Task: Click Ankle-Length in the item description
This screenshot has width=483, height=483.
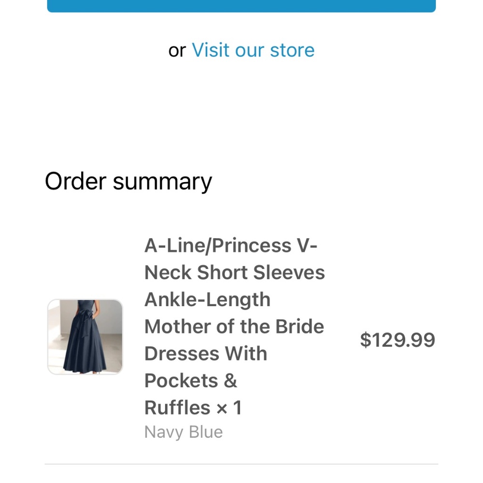Action: pyautogui.click(x=207, y=299)
